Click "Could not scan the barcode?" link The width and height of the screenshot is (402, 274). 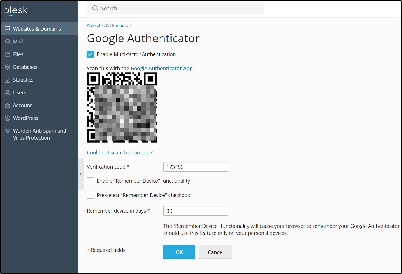click(120, 152)
